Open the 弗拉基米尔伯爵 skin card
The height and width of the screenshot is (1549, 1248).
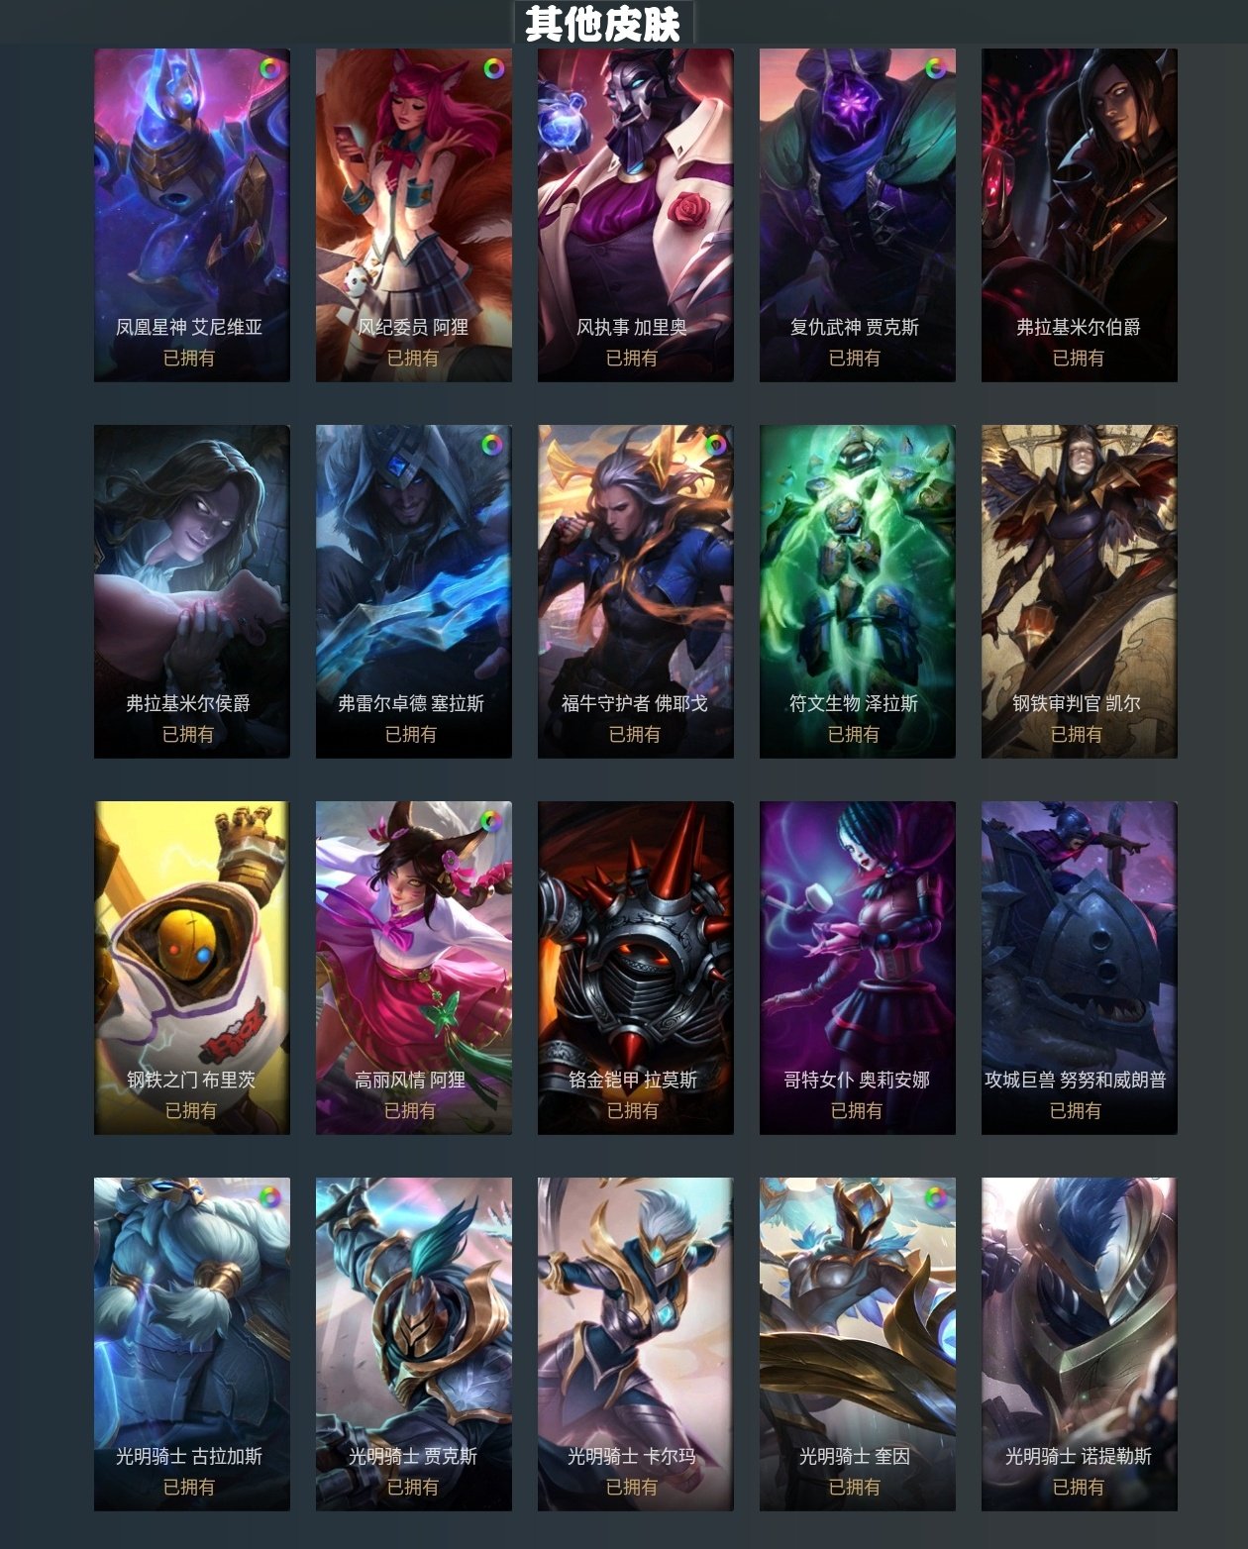[x=1080, y=215]
